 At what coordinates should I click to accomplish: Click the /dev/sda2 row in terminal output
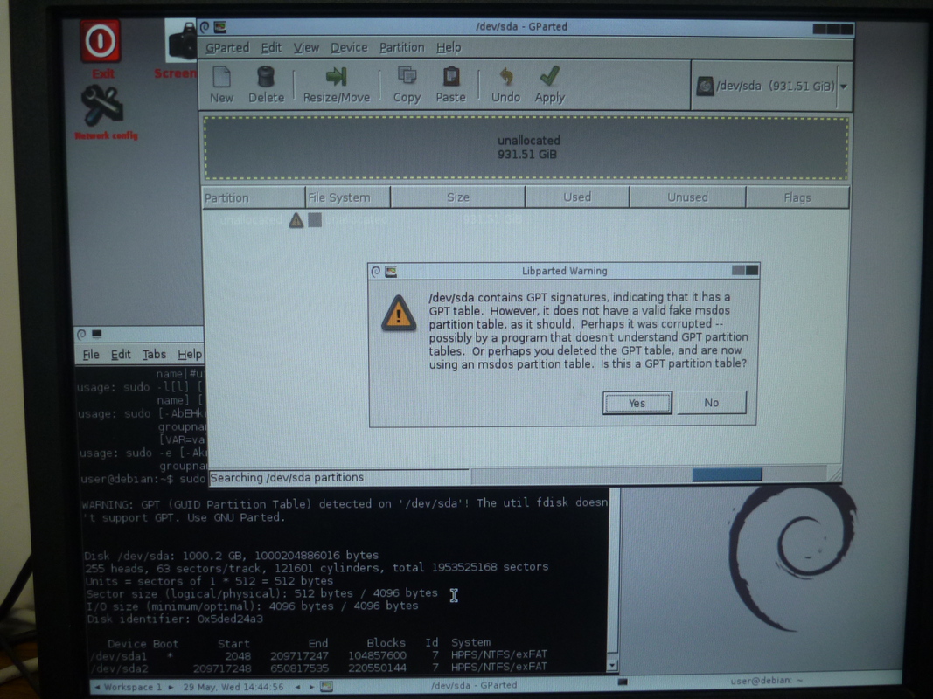pyautogui.click(x=318, y=668)
